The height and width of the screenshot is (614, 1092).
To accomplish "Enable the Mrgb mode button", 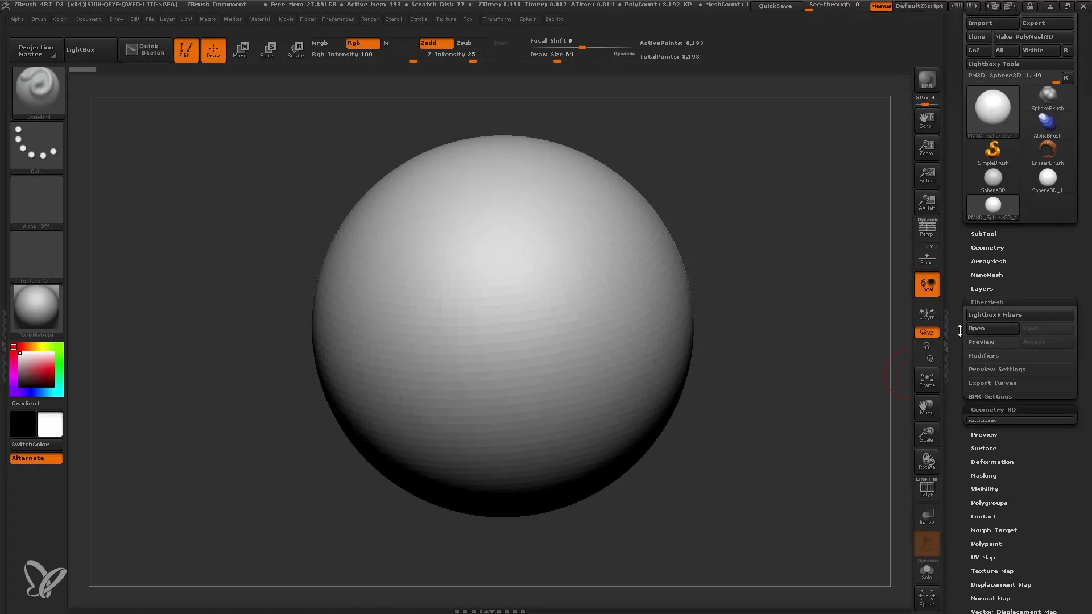I will click(327, 43).
